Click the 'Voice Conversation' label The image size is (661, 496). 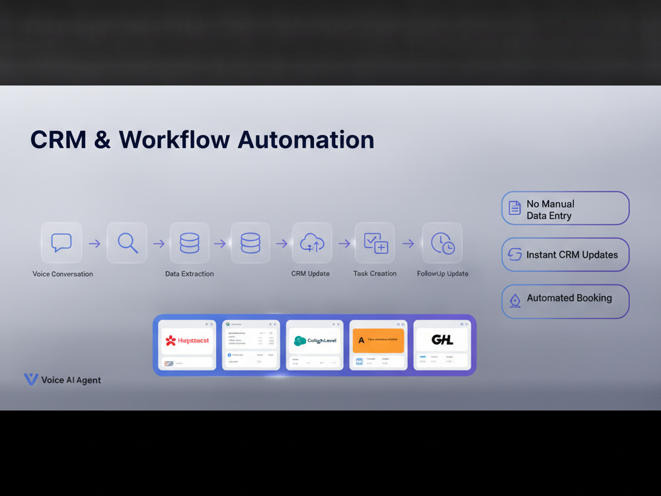point(63,274)
